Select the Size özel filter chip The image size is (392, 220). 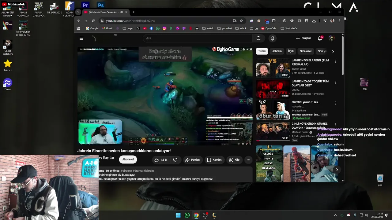(306, 51)
